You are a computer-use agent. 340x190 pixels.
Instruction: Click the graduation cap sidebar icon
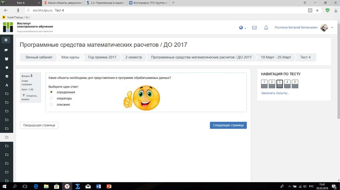(6, 50)
